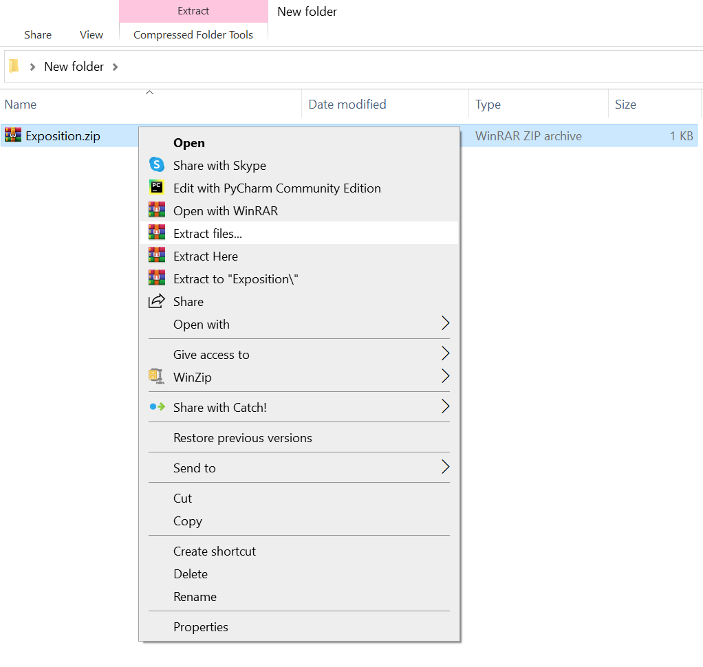
Task: Expand the Send to submenu arrow
Action: [445, 467]
